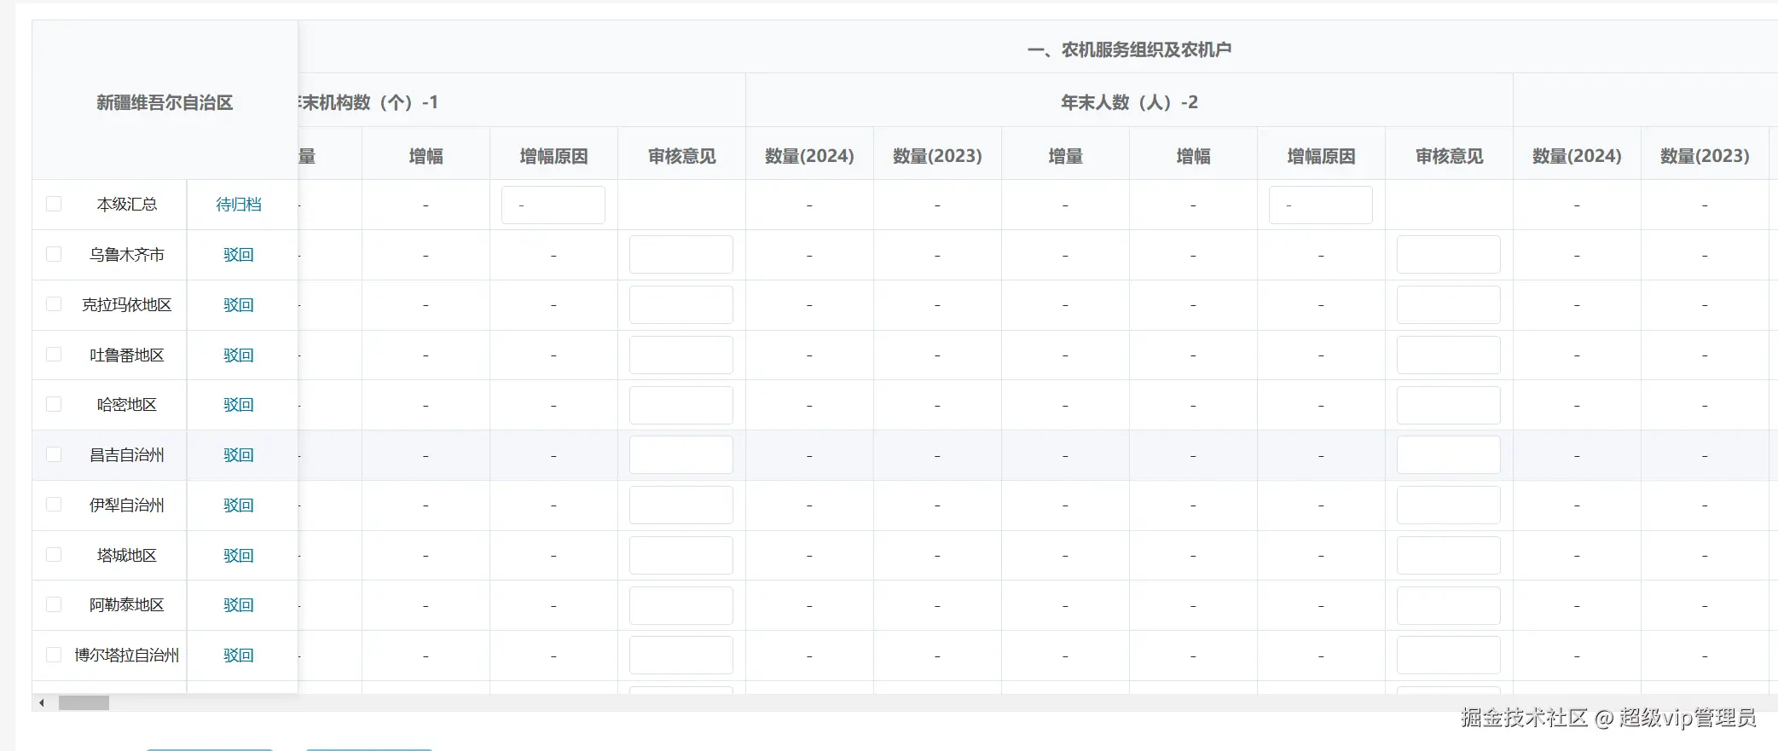Viewport: 1778px width, 751px height.
Task: Focus 克拉玛依地区 审核意见 input under 年末人数
Action: click(1449, 305)
